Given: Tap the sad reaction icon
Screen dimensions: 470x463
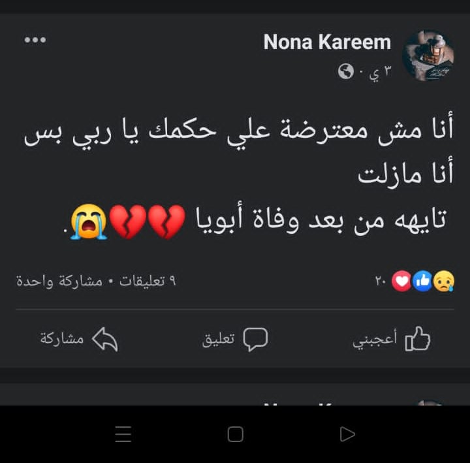Looking at the screenshot, I should point(444,281).
